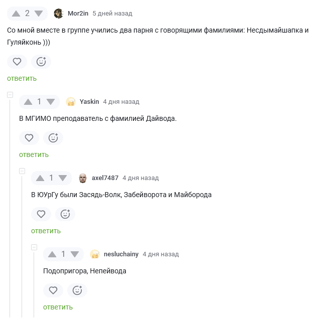Upvote the comment by Mor2in

pos(17,14)
